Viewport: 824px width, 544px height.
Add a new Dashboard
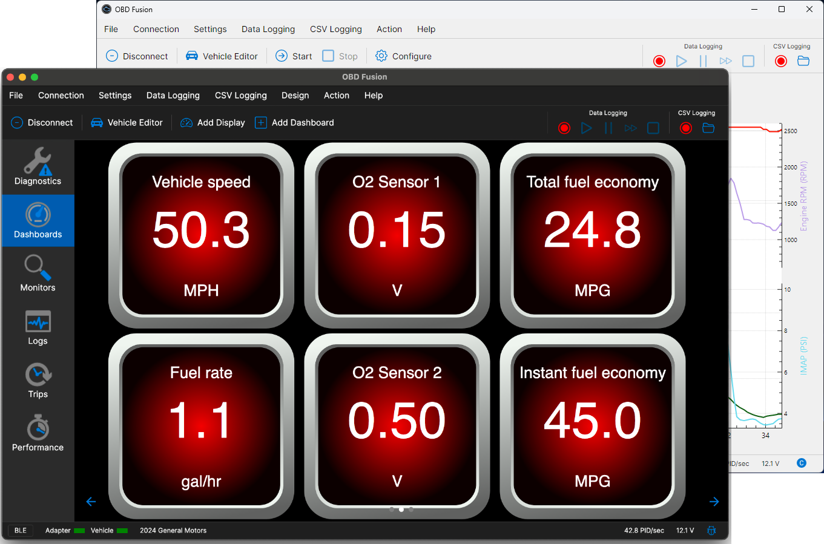[x=294, y=122]
